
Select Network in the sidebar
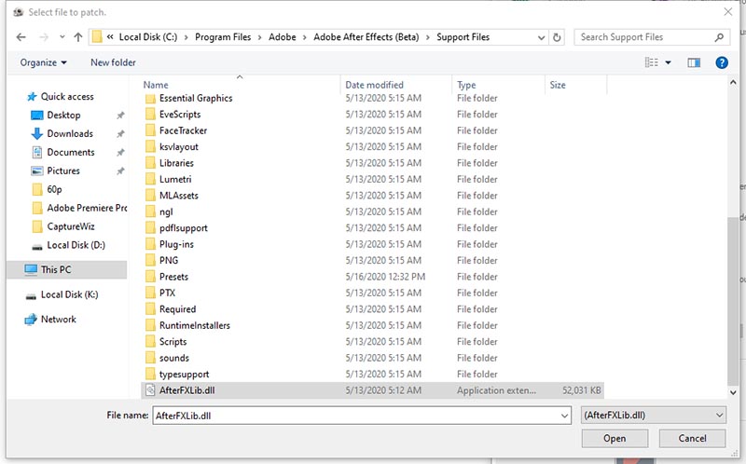click(58, 320)
